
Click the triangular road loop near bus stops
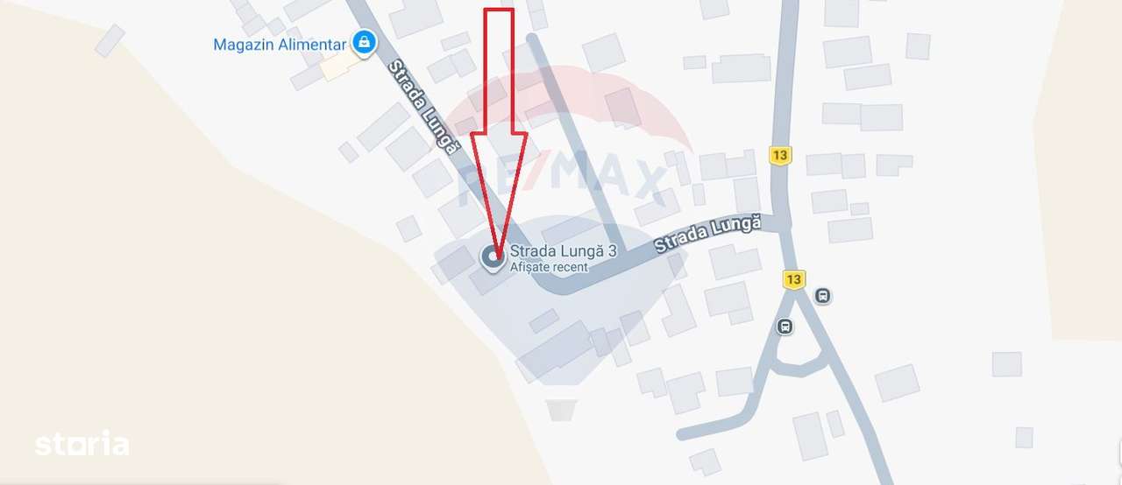[x=798, y=350]
